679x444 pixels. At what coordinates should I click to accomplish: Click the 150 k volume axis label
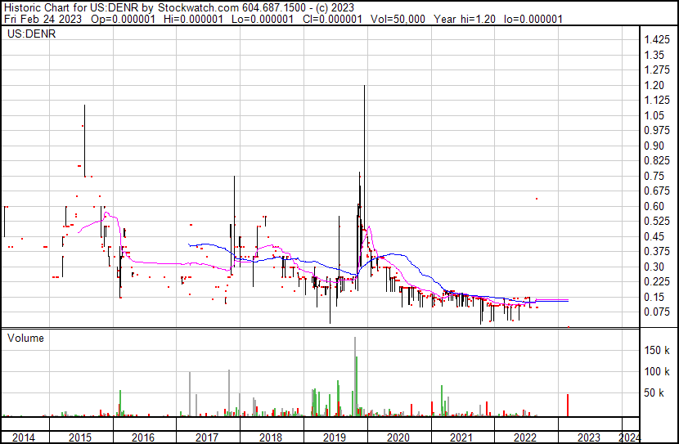tap(657, 351)
